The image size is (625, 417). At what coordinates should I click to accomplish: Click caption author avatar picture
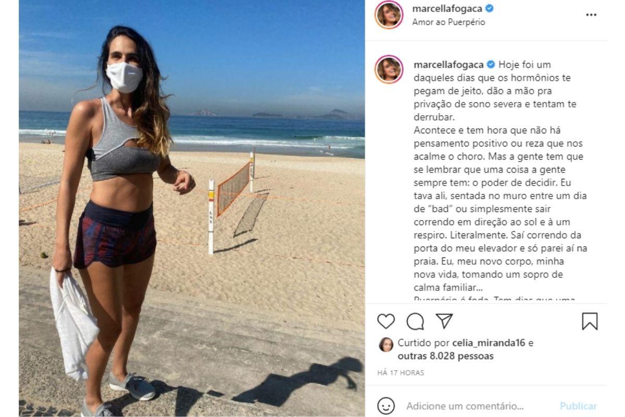click(389, 69)
